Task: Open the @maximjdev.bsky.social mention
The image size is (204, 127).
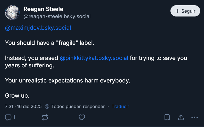Action: coord(38,28)
